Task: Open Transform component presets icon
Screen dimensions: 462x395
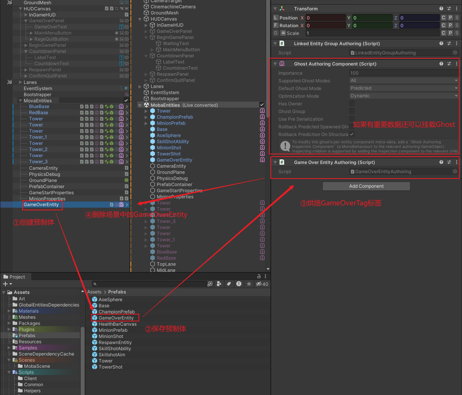Action: pos(449,8)
